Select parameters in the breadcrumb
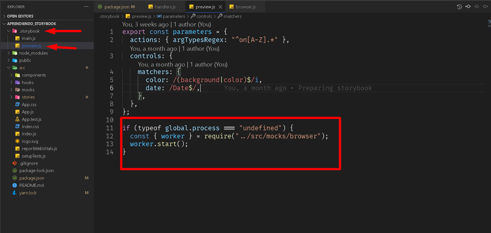491x233 pixels. [x=174, y=16]
